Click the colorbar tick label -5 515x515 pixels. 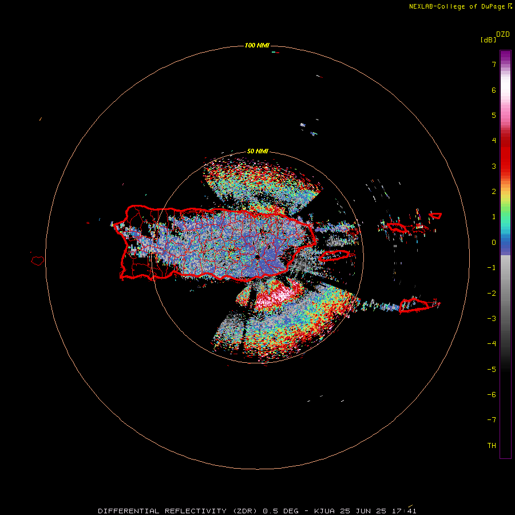[492, 370]
